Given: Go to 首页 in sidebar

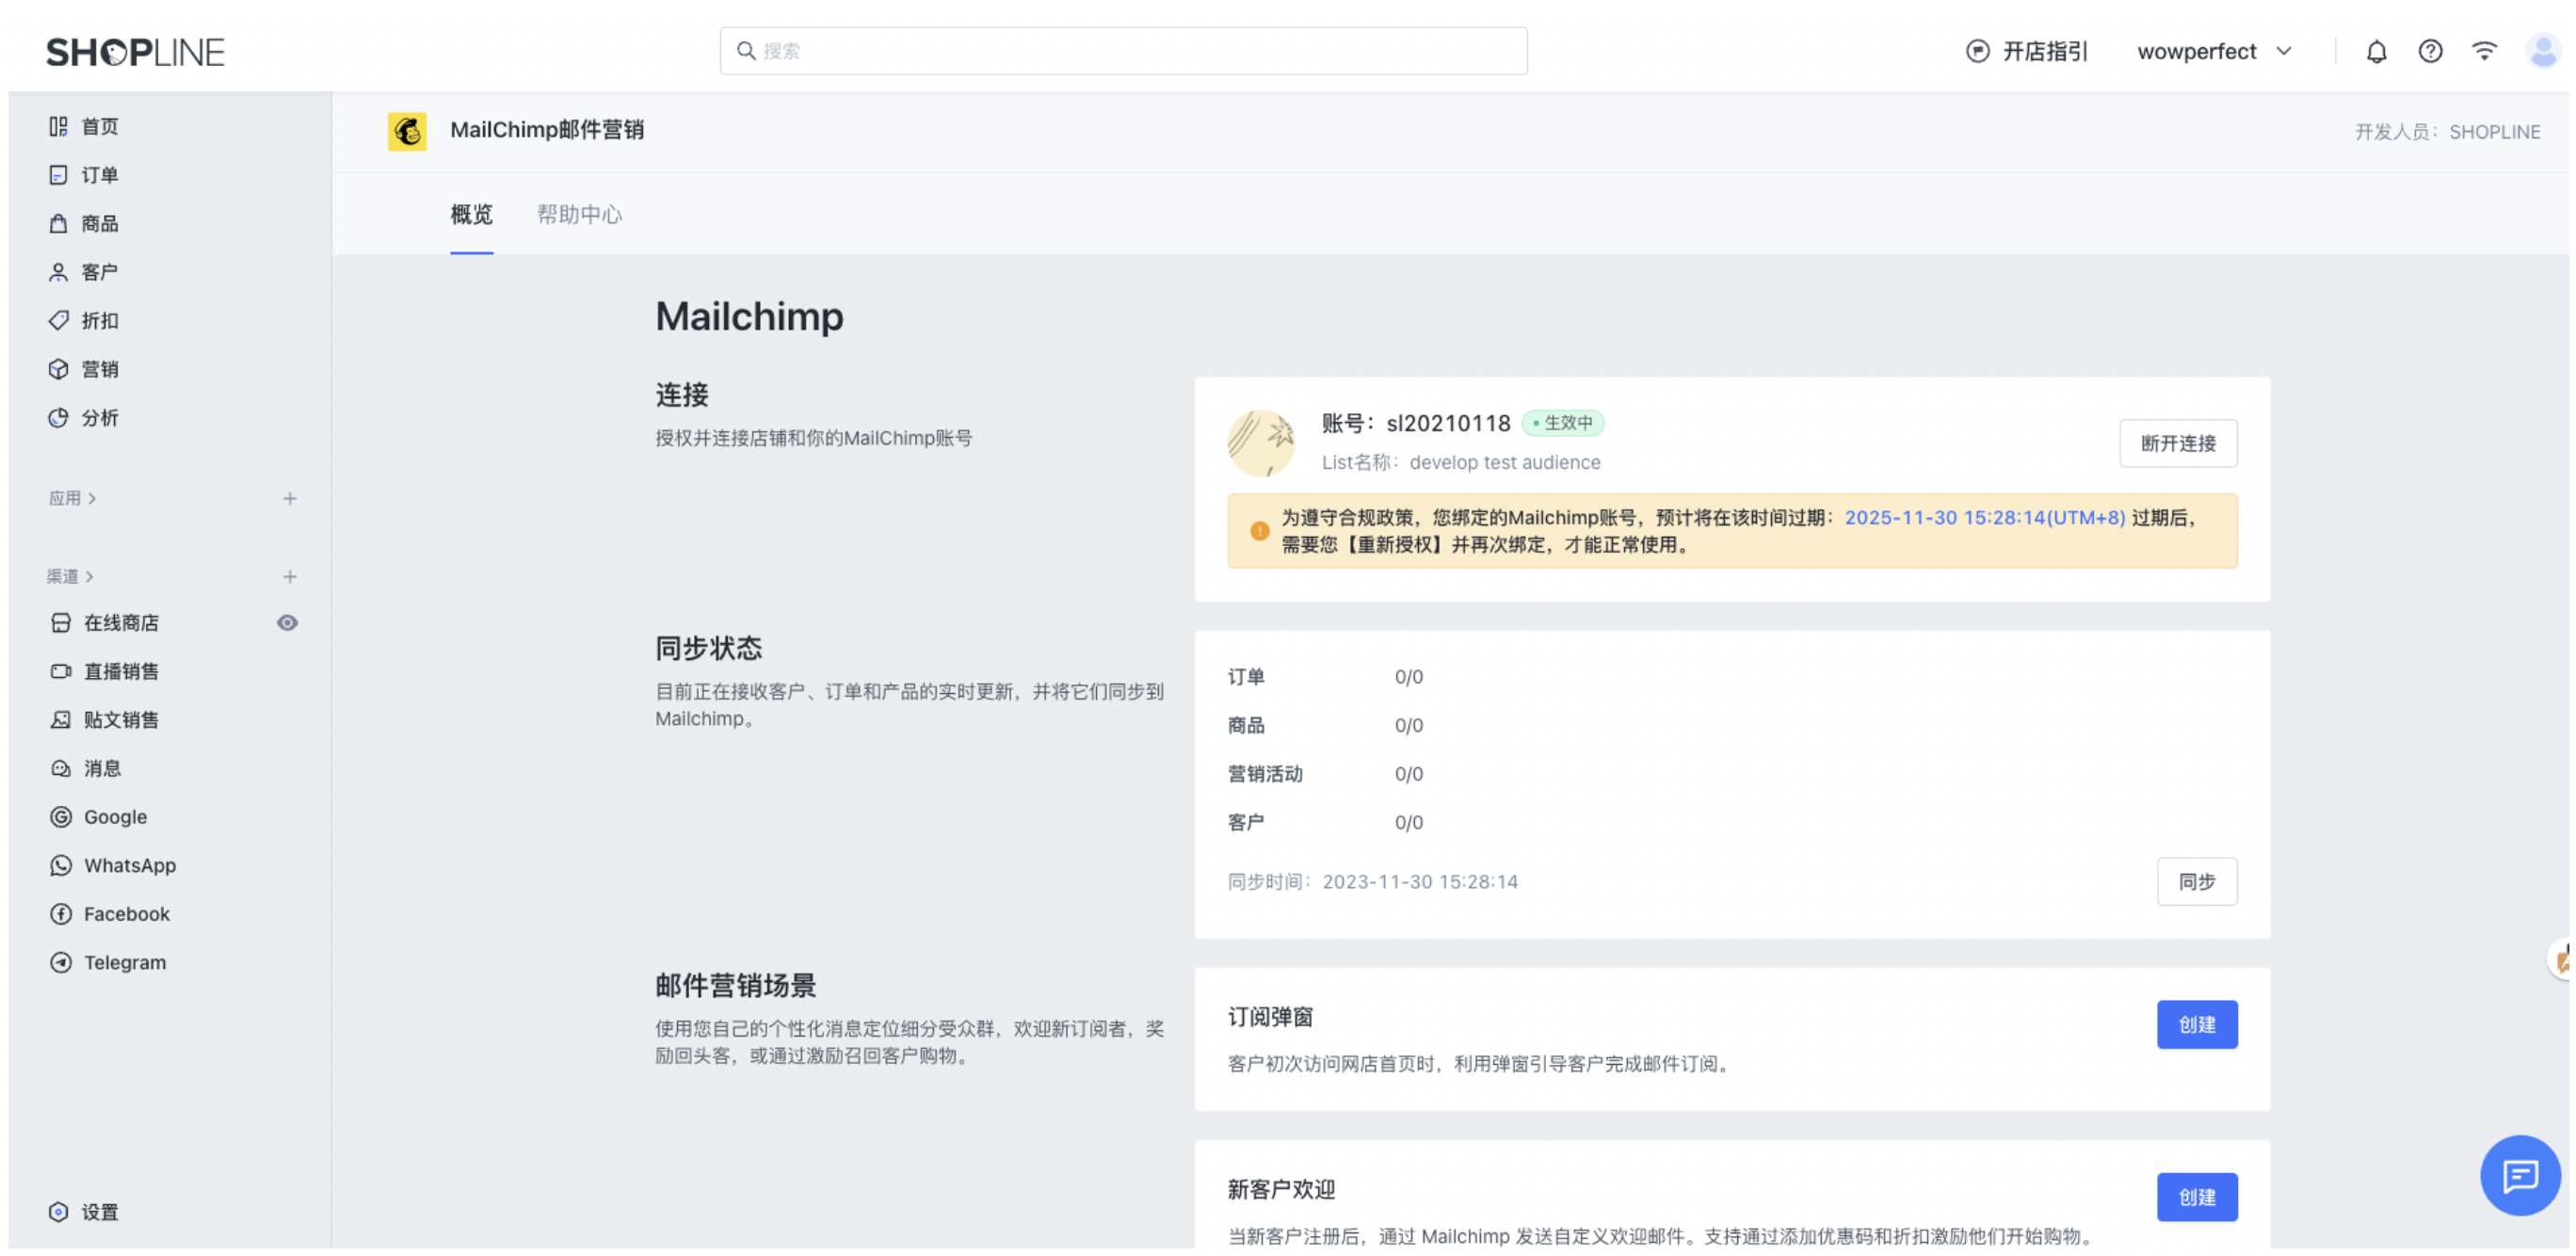Looking at the screenshot, I should [x=84, y=126].
